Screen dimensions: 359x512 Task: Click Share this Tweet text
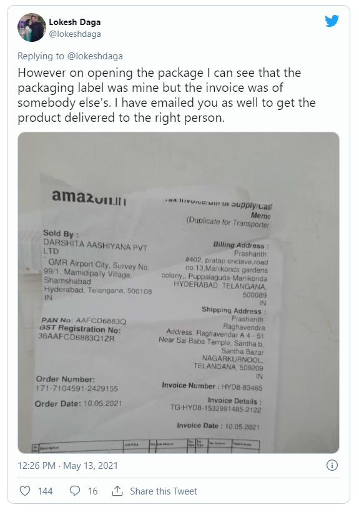(164, 491)
